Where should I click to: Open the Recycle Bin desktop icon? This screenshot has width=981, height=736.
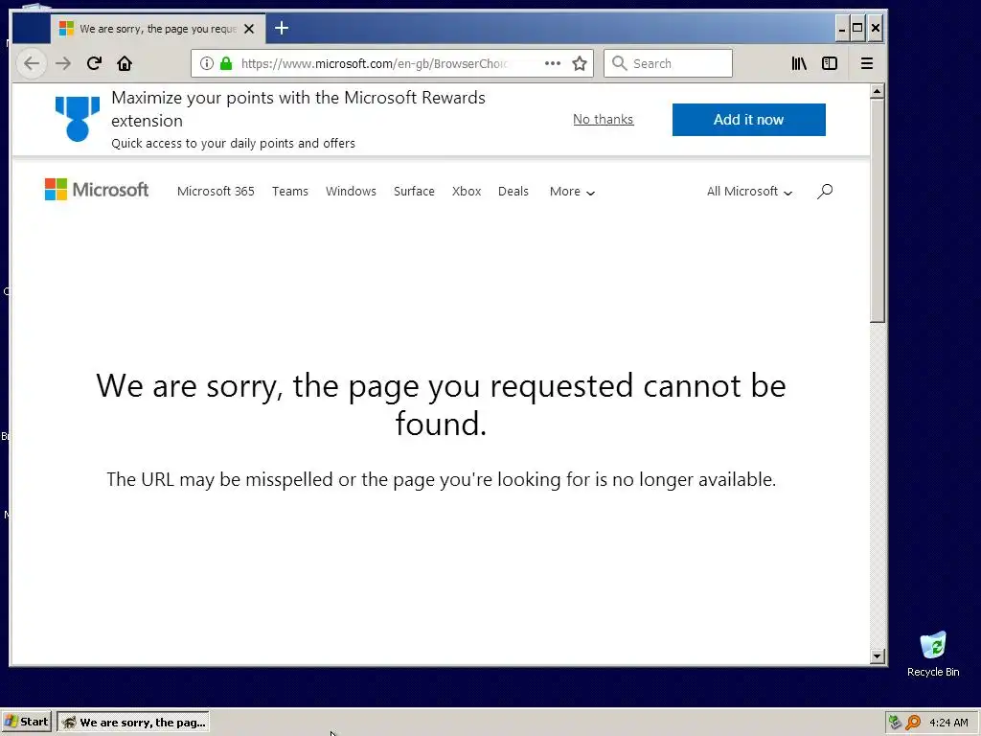pos(933,654)
